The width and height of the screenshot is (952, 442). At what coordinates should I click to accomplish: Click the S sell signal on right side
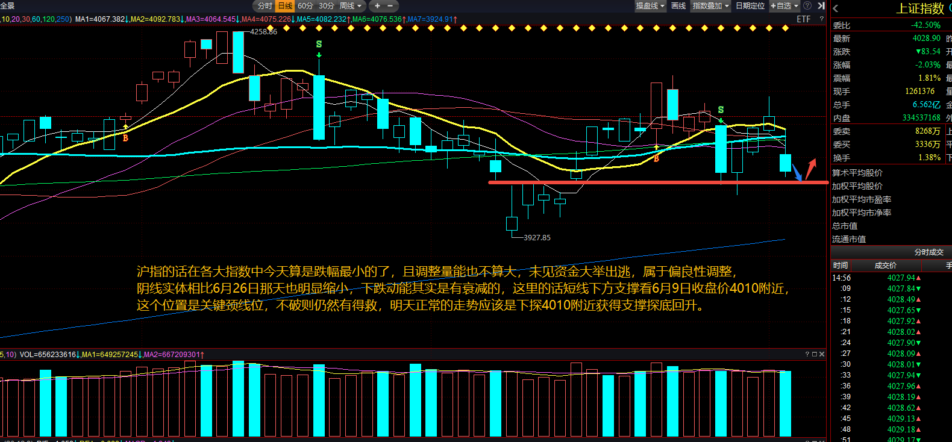click(x=721, y=110)
